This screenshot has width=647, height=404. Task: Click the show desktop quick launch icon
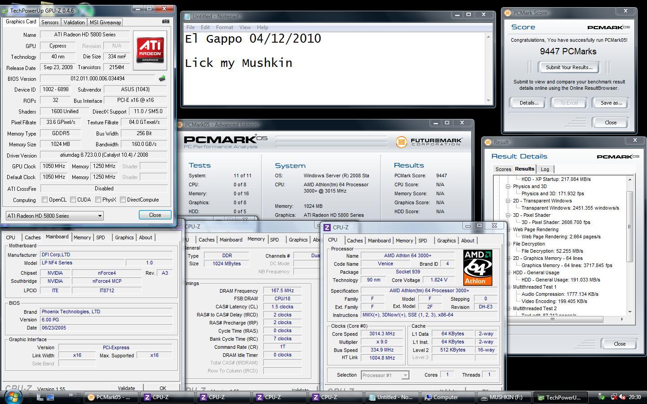[x=50, y=397]
